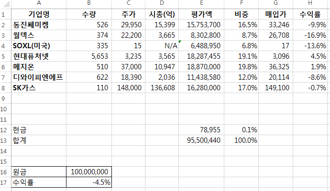Select the 합계 label cell
330x191 pixels.
39,140
